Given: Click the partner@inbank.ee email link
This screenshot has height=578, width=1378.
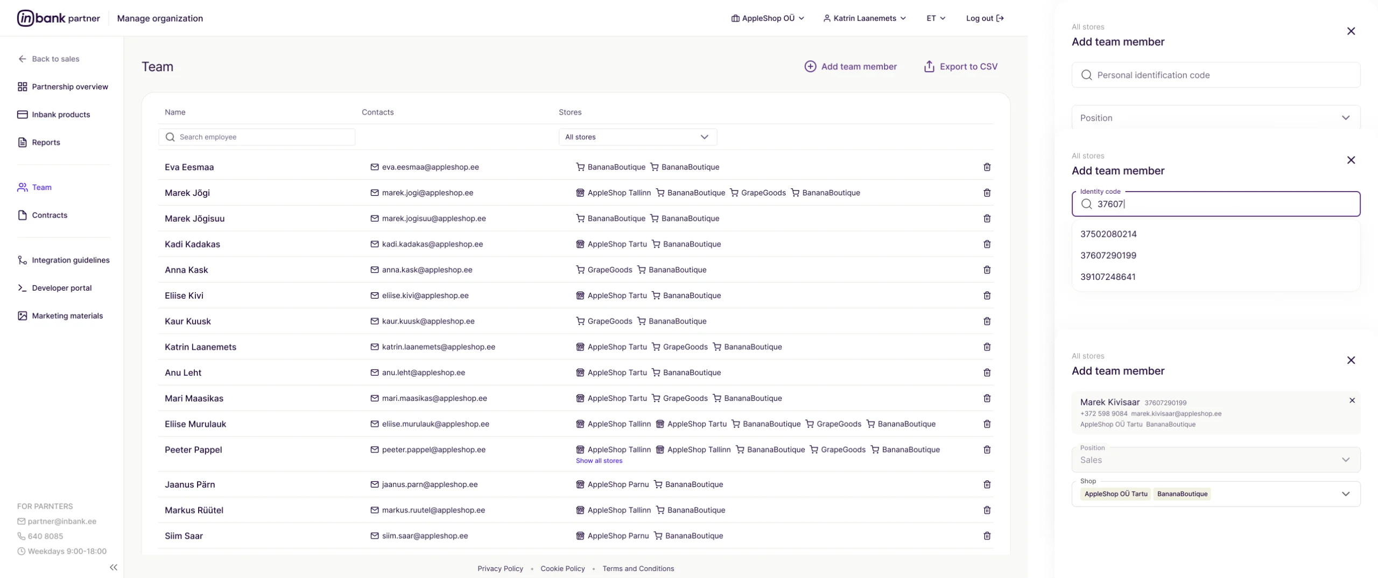Looking at the screenshot, I should tap(57, 521).
